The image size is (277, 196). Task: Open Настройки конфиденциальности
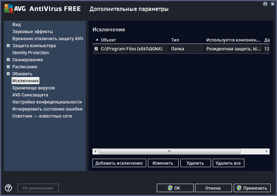click(x=47, y=102)
